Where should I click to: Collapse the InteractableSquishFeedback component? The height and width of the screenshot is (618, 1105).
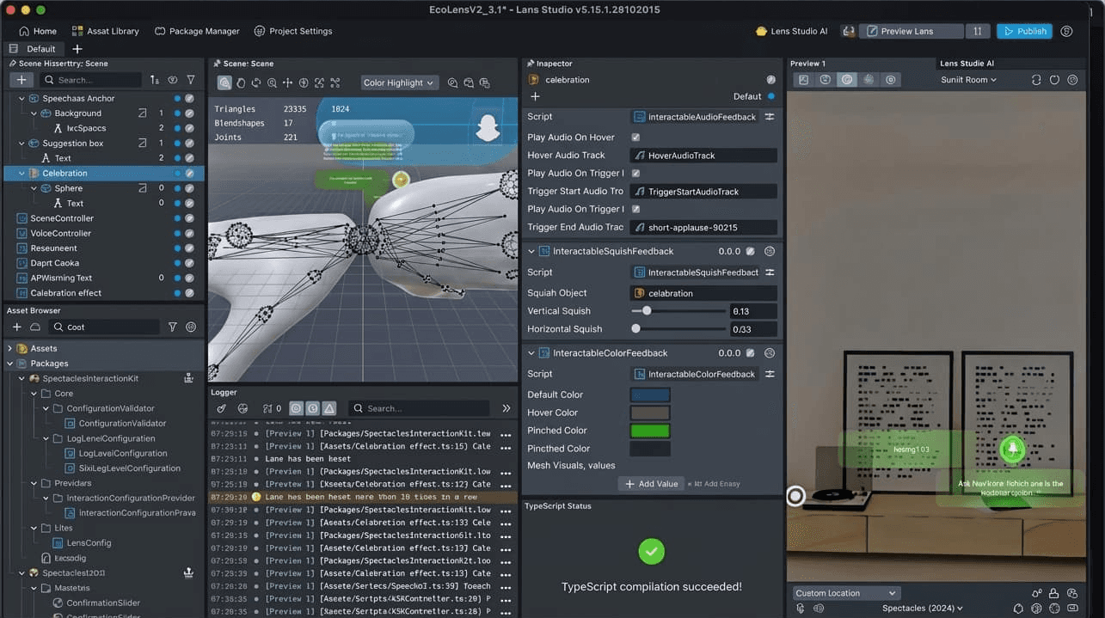pyautogui.click(x=531, y=251)
